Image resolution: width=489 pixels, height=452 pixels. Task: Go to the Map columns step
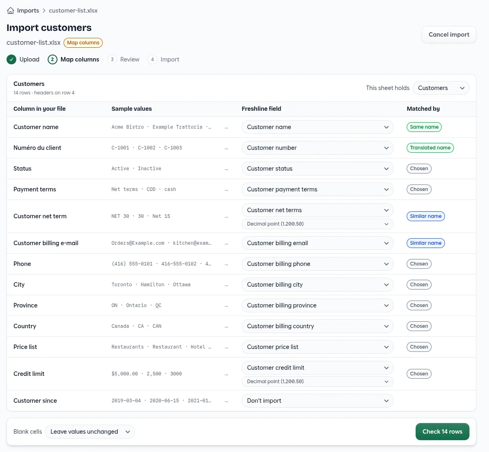pos(73,59)
